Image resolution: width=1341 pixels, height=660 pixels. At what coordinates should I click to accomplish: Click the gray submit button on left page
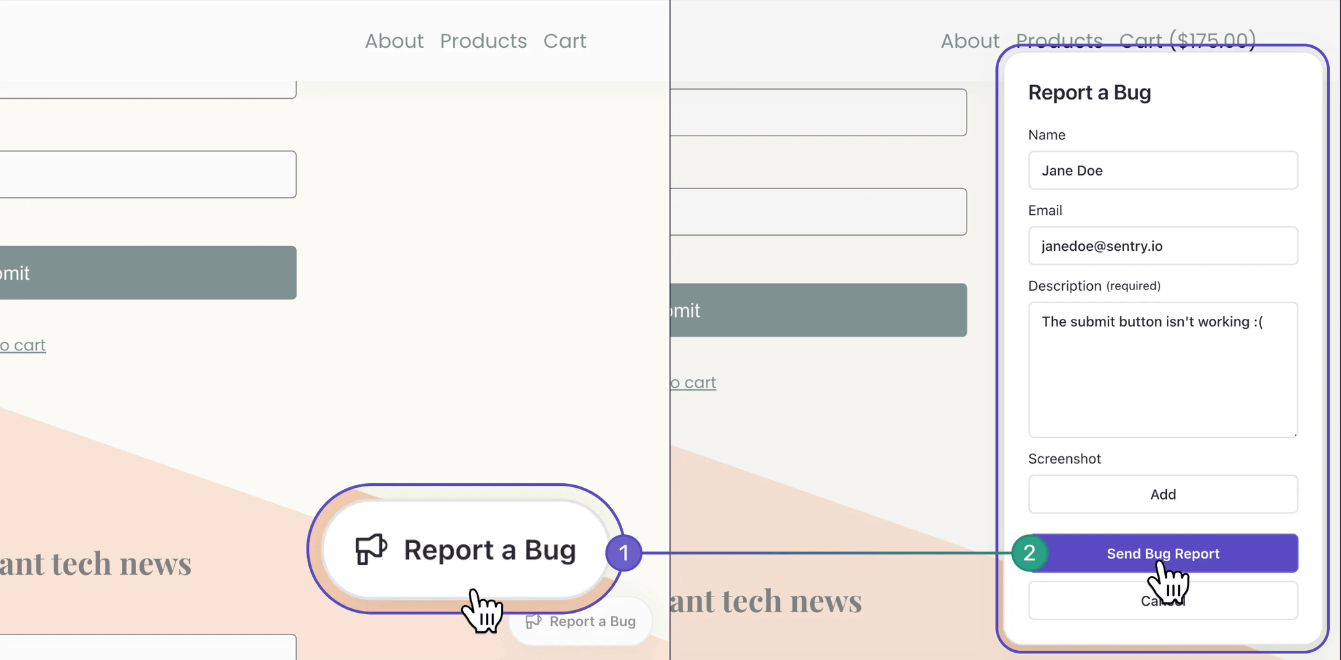[148, 273]
